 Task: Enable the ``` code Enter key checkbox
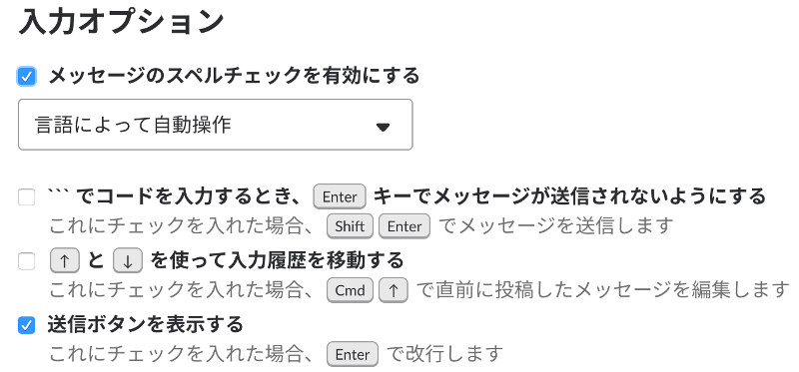[27, 196]
